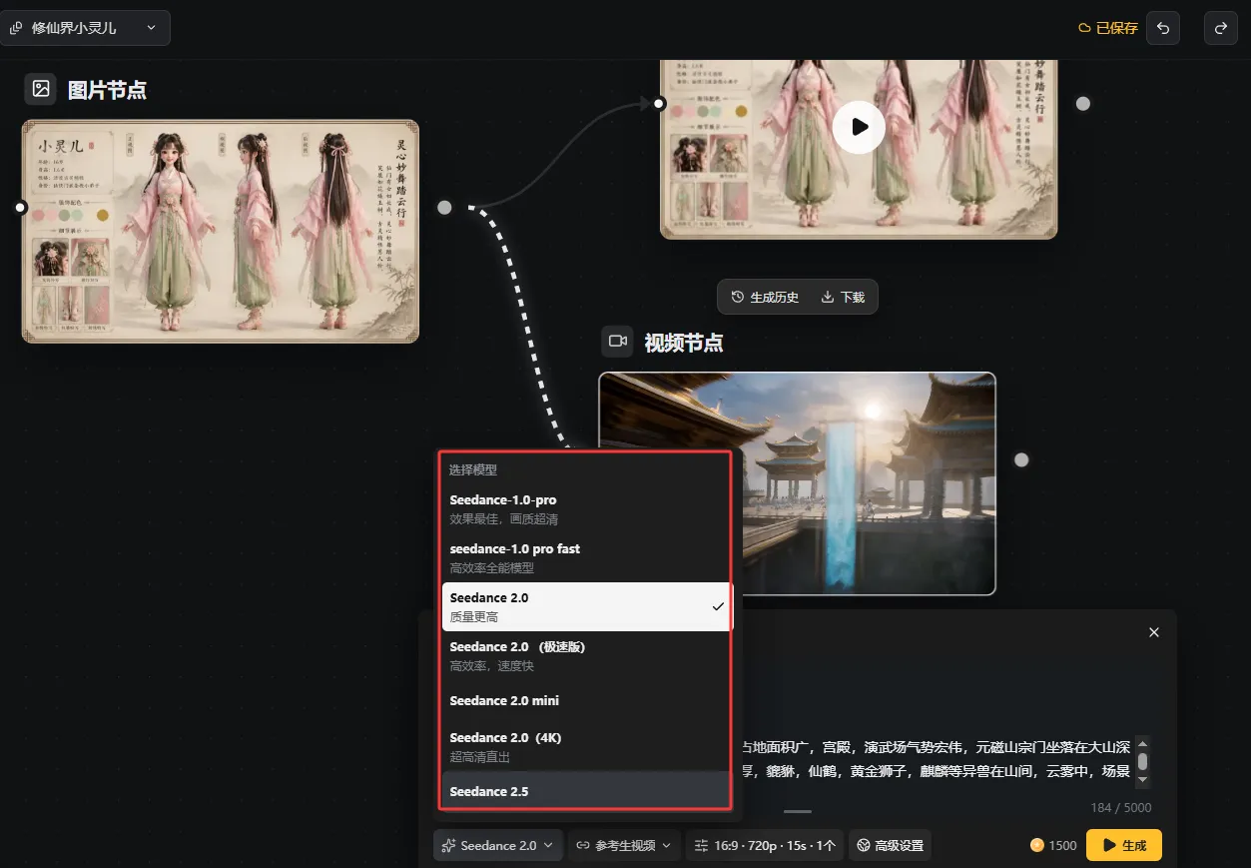
Task: Choose Seedance 2.0 mini model
Action: [585, 700]
